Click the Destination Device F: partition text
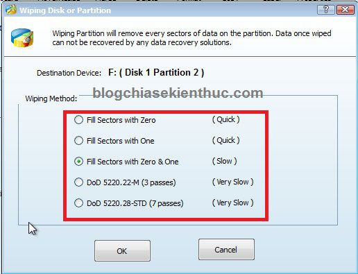 click(156, 73)
